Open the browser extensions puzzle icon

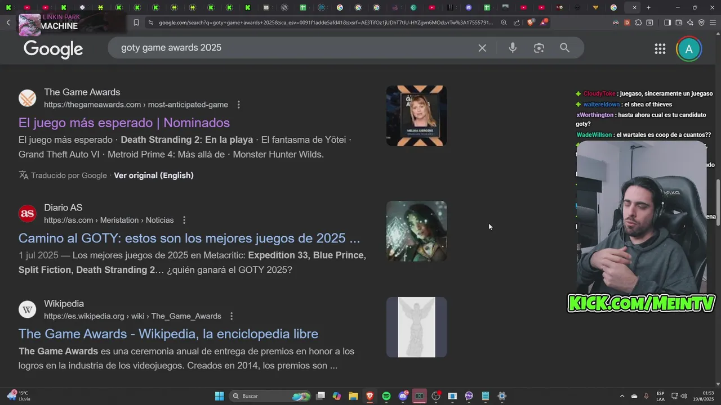coord(638,22)
